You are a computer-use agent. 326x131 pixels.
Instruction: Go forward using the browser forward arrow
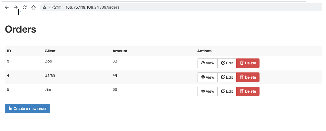point(16,7)
